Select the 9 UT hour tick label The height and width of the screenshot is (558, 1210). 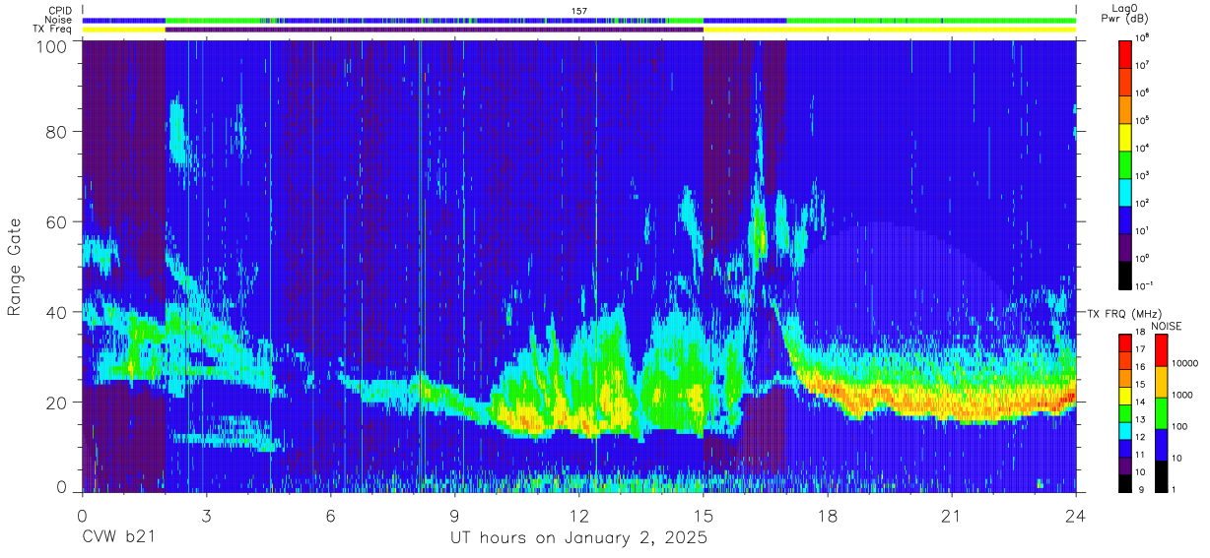[454, 516]
